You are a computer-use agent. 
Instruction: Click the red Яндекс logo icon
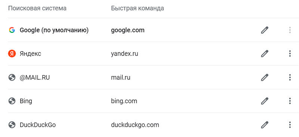(x=12, y=54)
